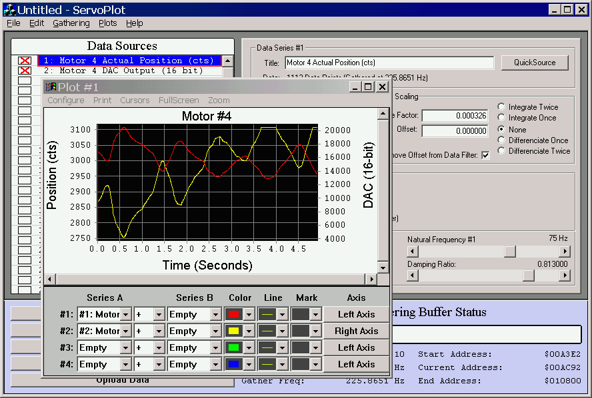Click the left arrow of Damping Ratio slider
Viewport: 592px width, 398px height.
pos(413,276)
